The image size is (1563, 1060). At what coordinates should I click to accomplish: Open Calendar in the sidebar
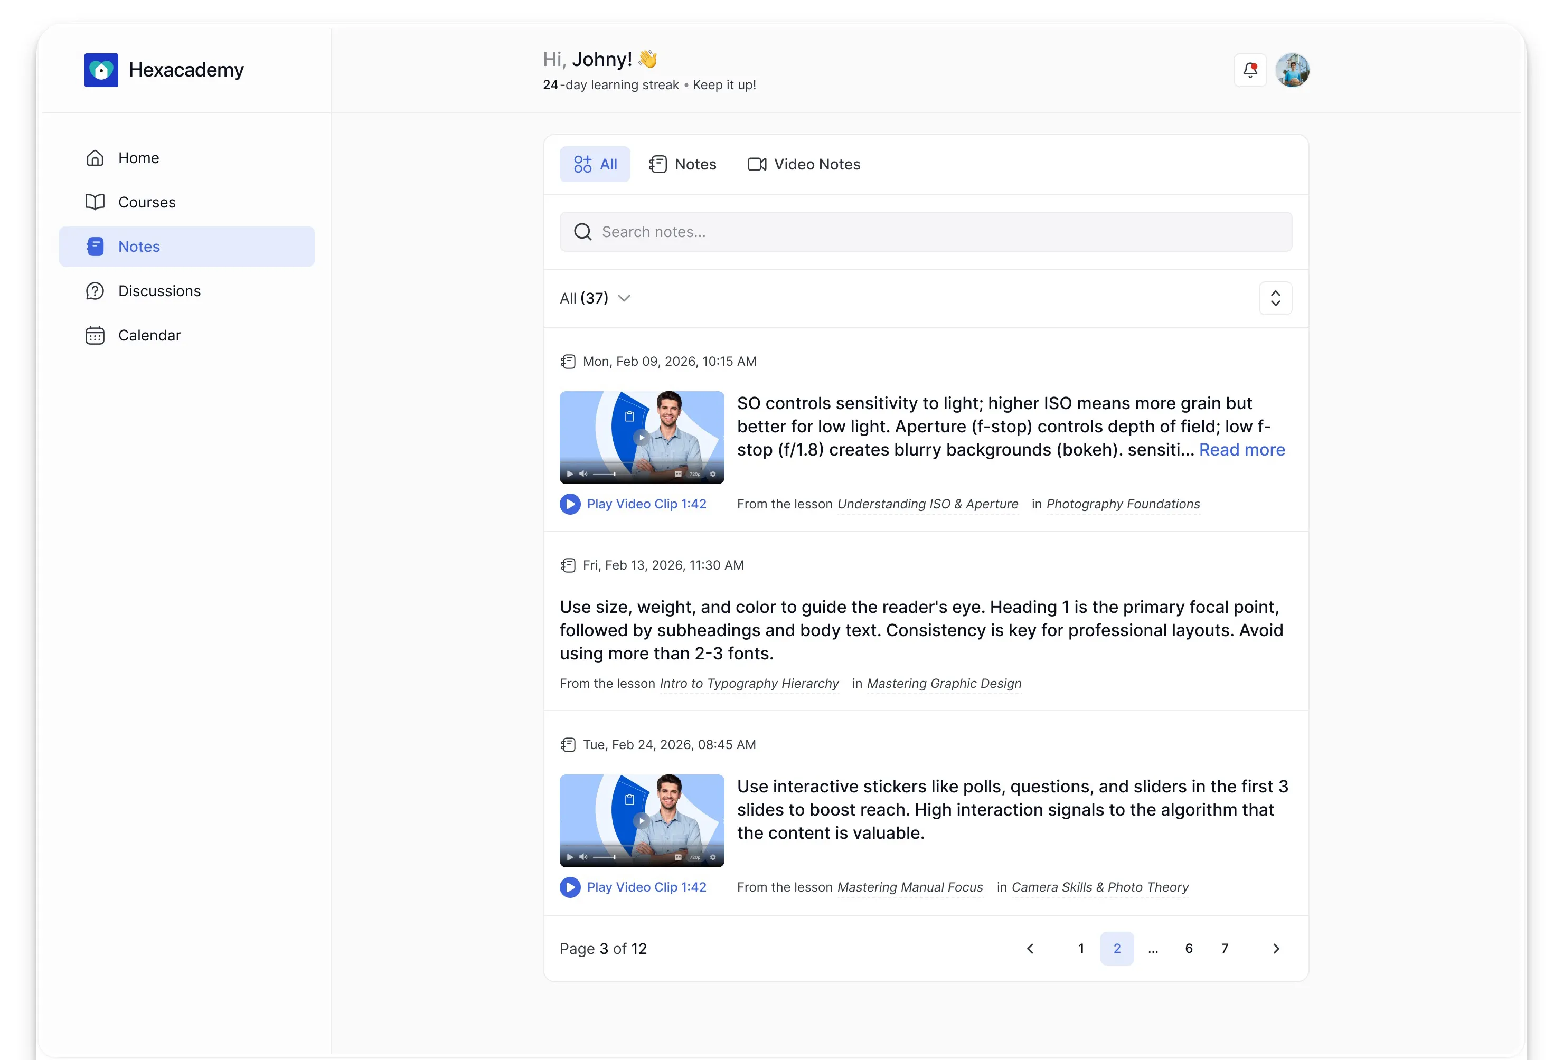pos(187,335)
